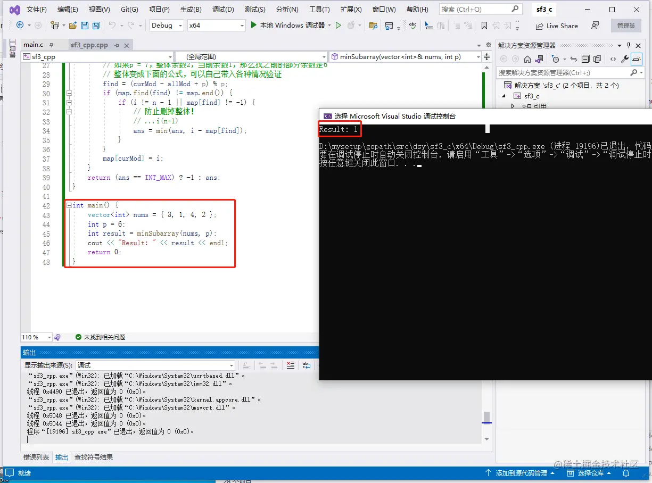The width and height of the screenshot is (652, 483).
Task: Toggle word wrap icon in Output panel
Action: coord(307,365)
